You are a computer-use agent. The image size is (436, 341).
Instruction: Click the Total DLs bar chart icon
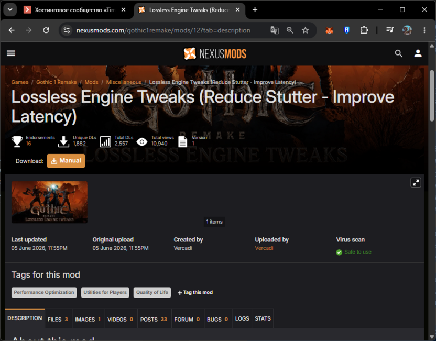[x=105, y=141]
